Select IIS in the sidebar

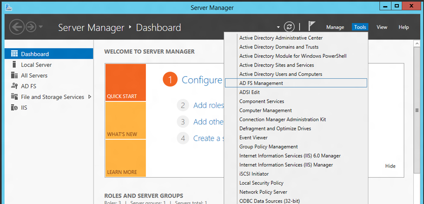[49, 108]
